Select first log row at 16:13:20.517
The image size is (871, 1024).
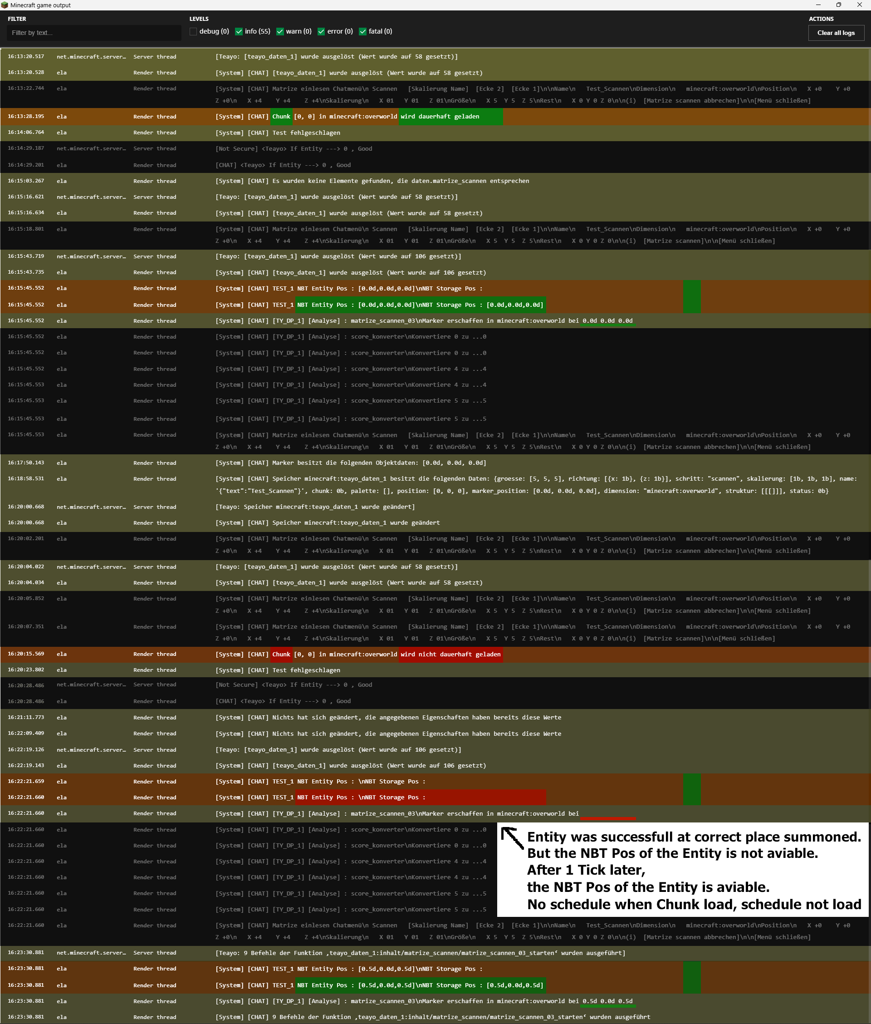(x=336, y=56)
